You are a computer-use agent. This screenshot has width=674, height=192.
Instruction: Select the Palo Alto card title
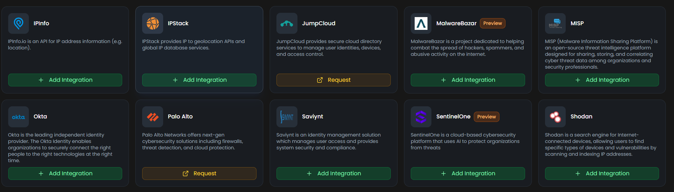(x=180, y=116)
